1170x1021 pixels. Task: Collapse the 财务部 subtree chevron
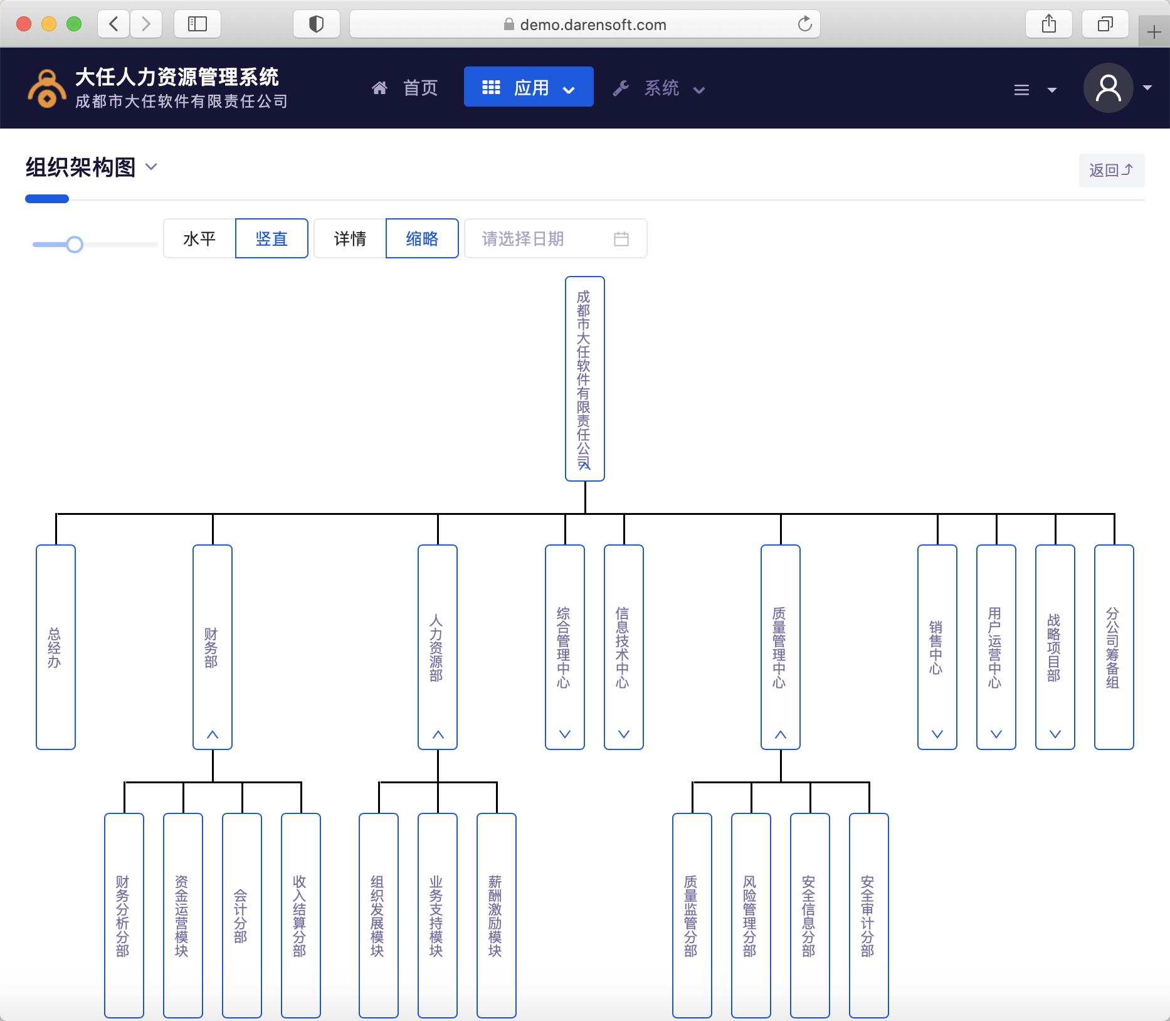pos(213,734)
